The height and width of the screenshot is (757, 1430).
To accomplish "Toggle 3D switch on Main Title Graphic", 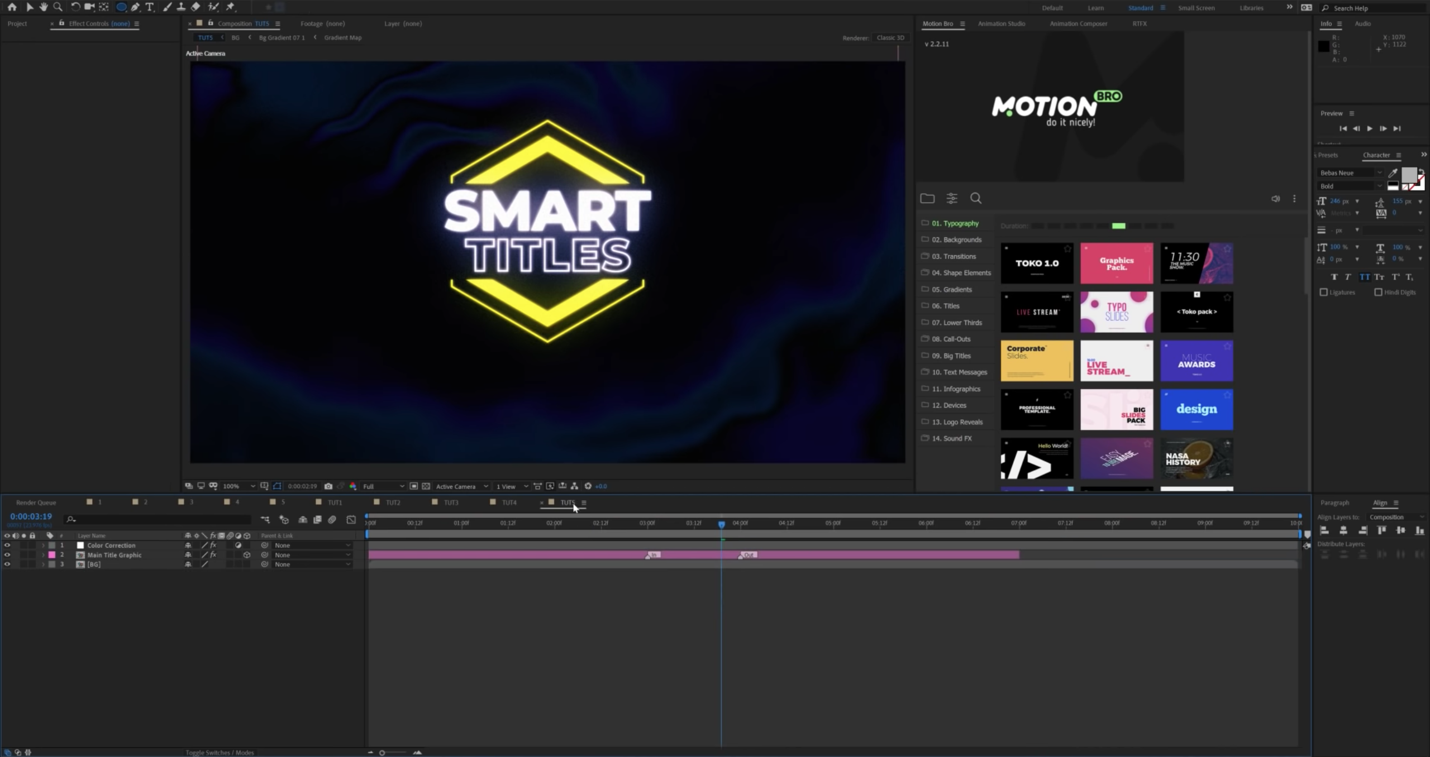I will pyautogui.click(x=247, y=555).
